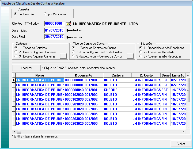The width and height of the screenshot is (193, 149).
Task: Click the Clientes code input field
Action: (x=54, y=24)
